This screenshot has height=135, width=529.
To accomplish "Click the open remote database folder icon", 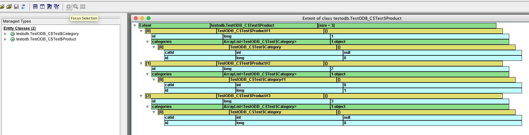I will [x=9, y=6].
